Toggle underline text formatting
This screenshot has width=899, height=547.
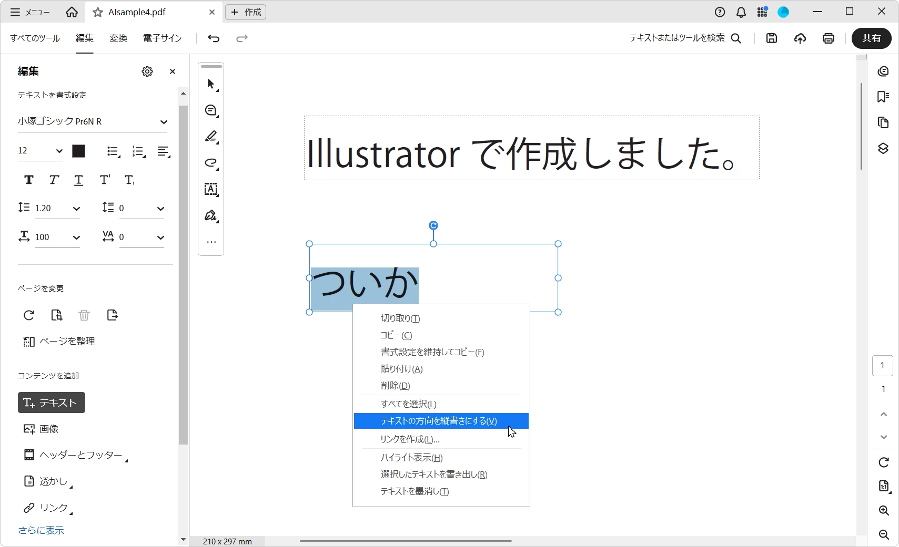click(x=78, y=180)
